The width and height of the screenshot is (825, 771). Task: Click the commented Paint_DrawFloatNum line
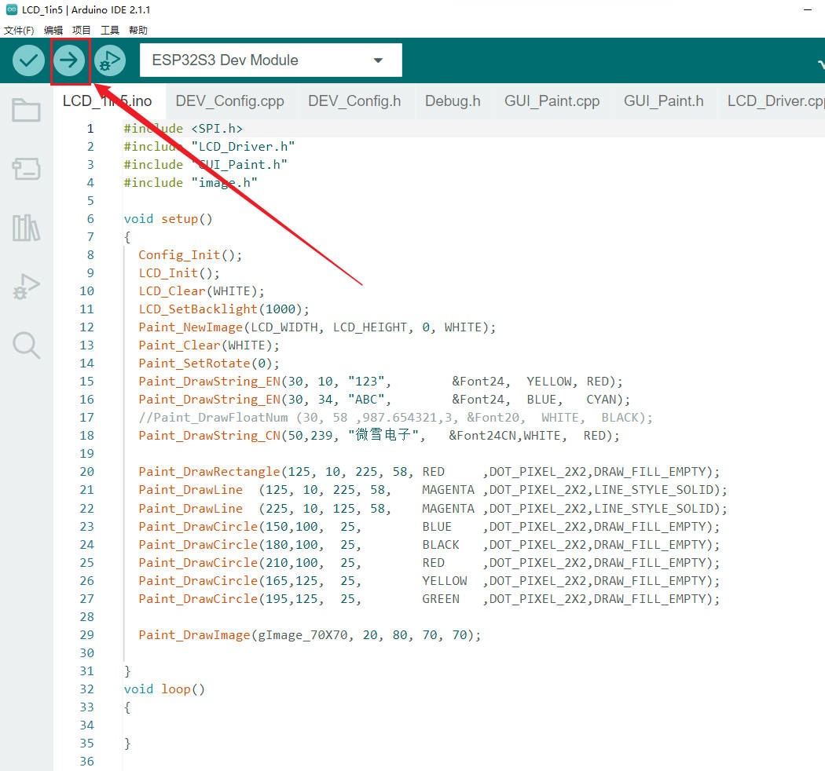396,418
